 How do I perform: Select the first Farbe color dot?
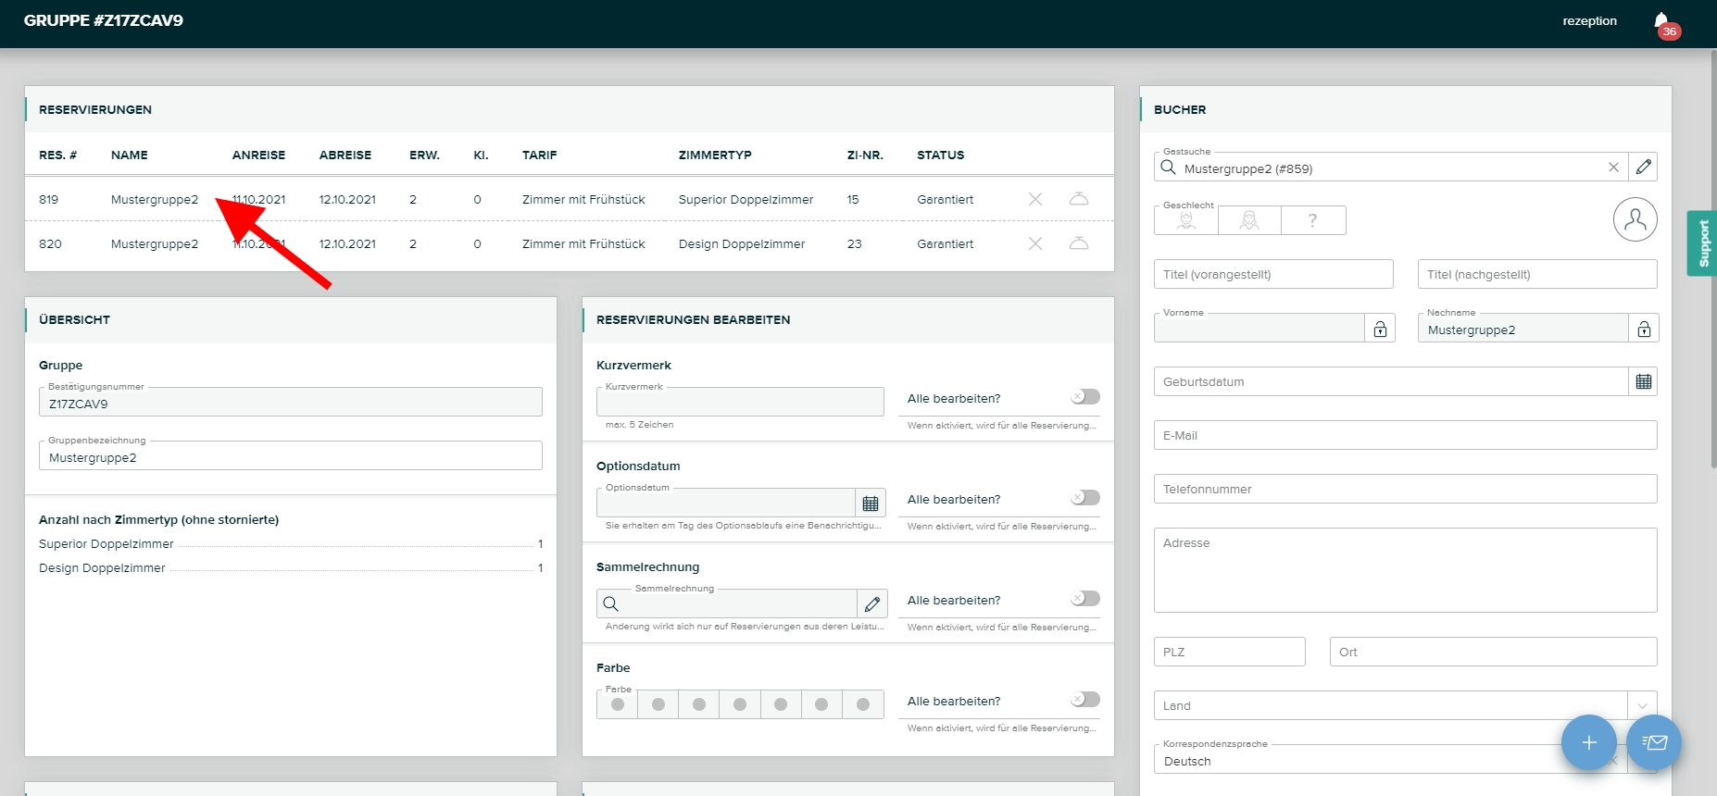(x=618, y=704)
